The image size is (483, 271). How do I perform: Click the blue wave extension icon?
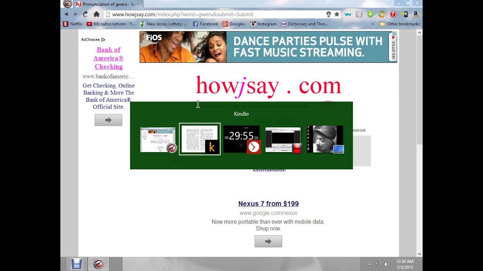348,14
